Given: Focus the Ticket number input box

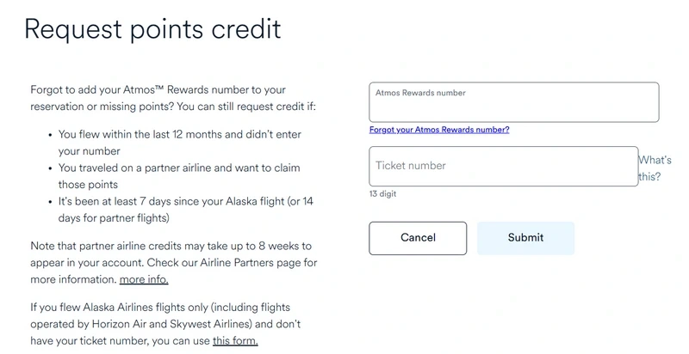Looking at the screenshot, I should coord(503,166).
